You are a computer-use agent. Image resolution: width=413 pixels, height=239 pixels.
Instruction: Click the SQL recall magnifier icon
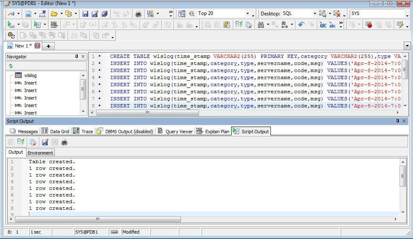coord(192,14)
